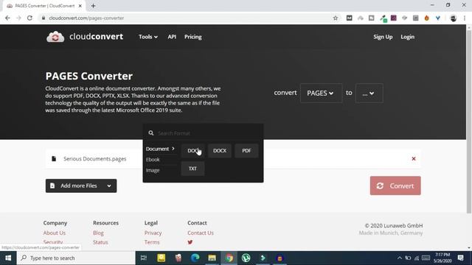
Task: Click the CloudConvert cloud logo icon
Action: coord(55,37)
